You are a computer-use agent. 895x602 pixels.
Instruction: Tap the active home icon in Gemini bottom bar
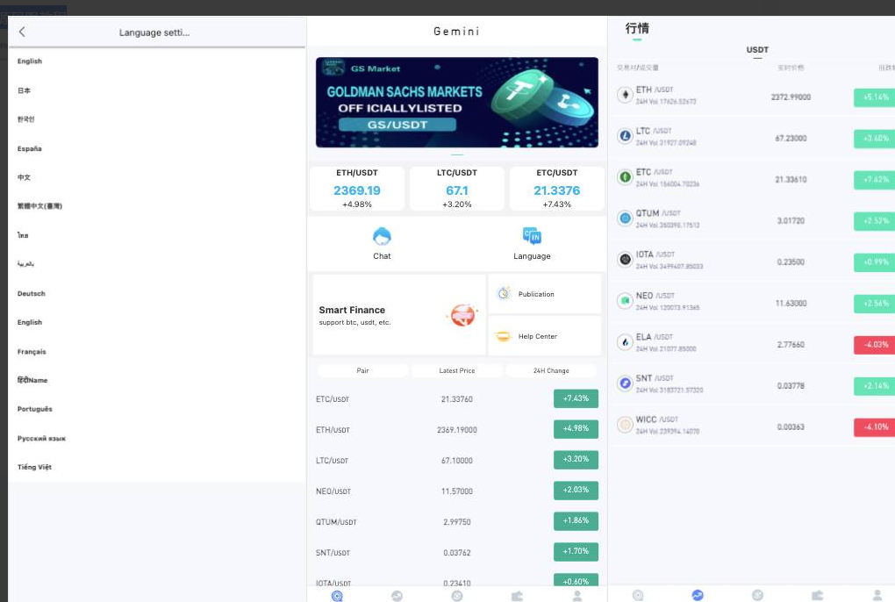pyautogui.click(x=337, y=596)
